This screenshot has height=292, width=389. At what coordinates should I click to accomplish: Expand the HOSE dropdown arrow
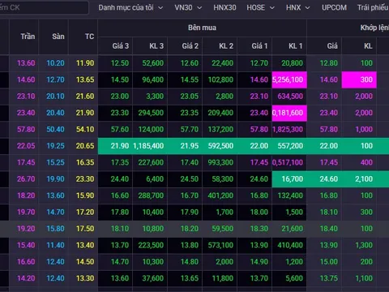272,8
